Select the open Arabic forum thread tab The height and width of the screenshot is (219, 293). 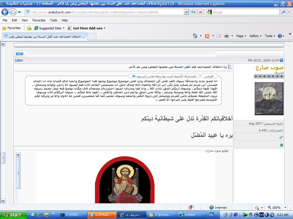[x=45, y=36]
